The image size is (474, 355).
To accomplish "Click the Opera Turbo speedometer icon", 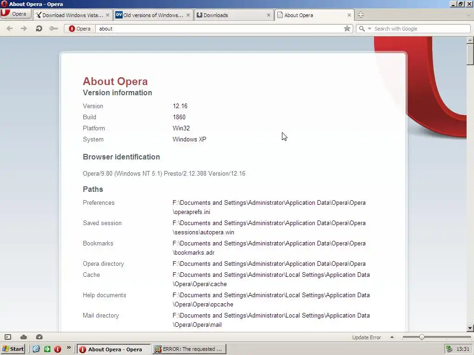I will (39, 337).
